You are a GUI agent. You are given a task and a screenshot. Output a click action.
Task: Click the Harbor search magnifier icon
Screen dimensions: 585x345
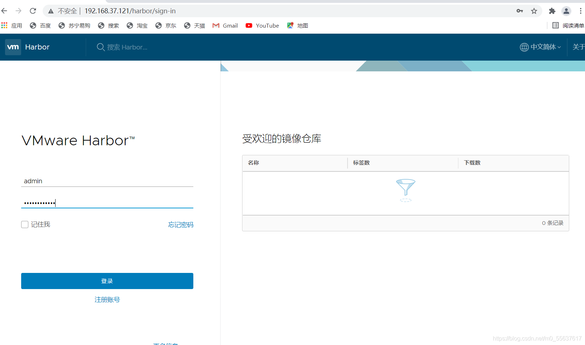(x=100, y=47)
